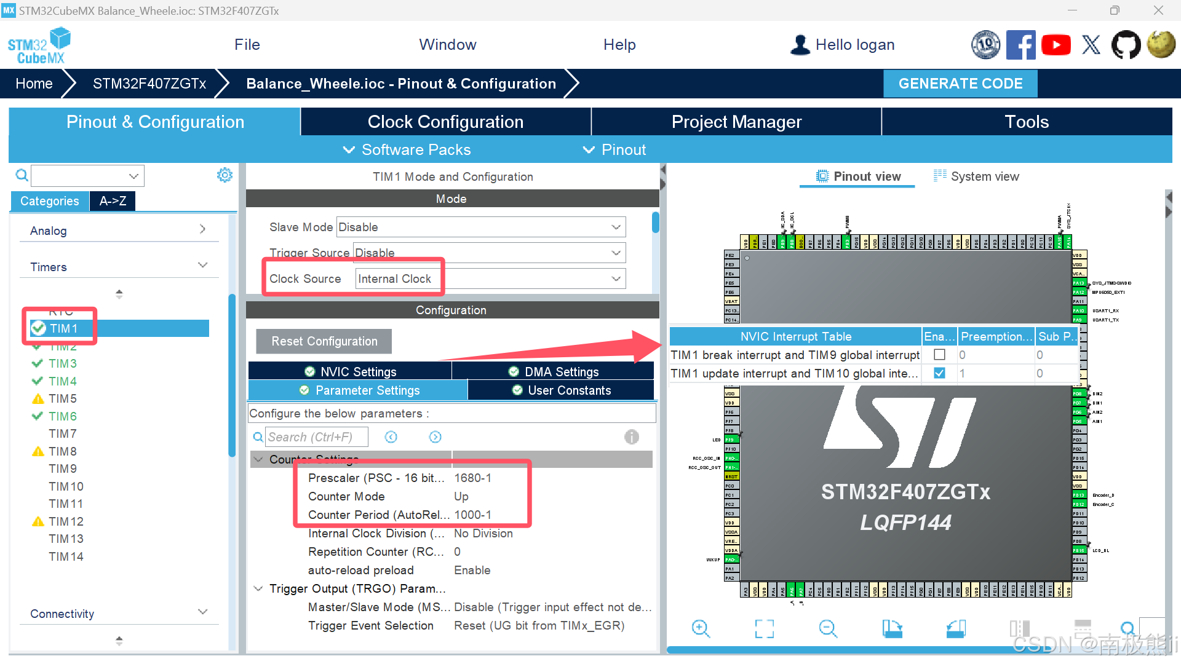Click the STM32CubeMX logo

(x=39, y=45)
